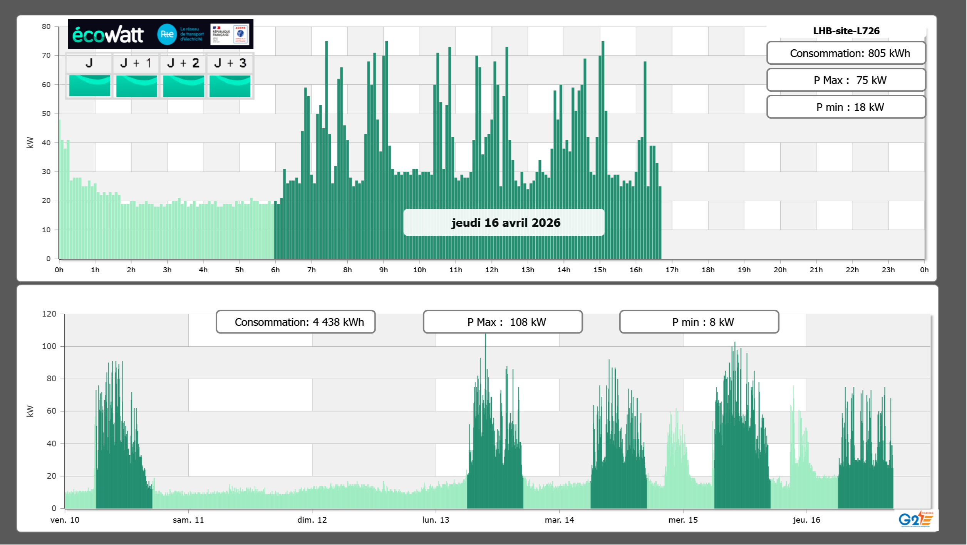Click the J + 1 header label

[136, 63]
